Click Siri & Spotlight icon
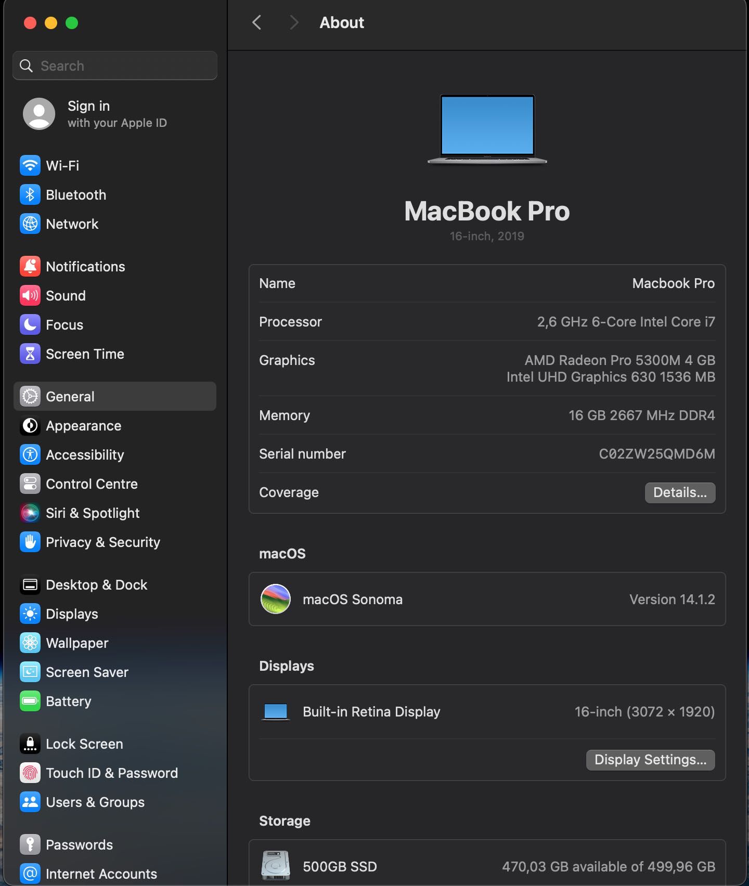This screenshot has height=886, width=749. coord(30,513)
